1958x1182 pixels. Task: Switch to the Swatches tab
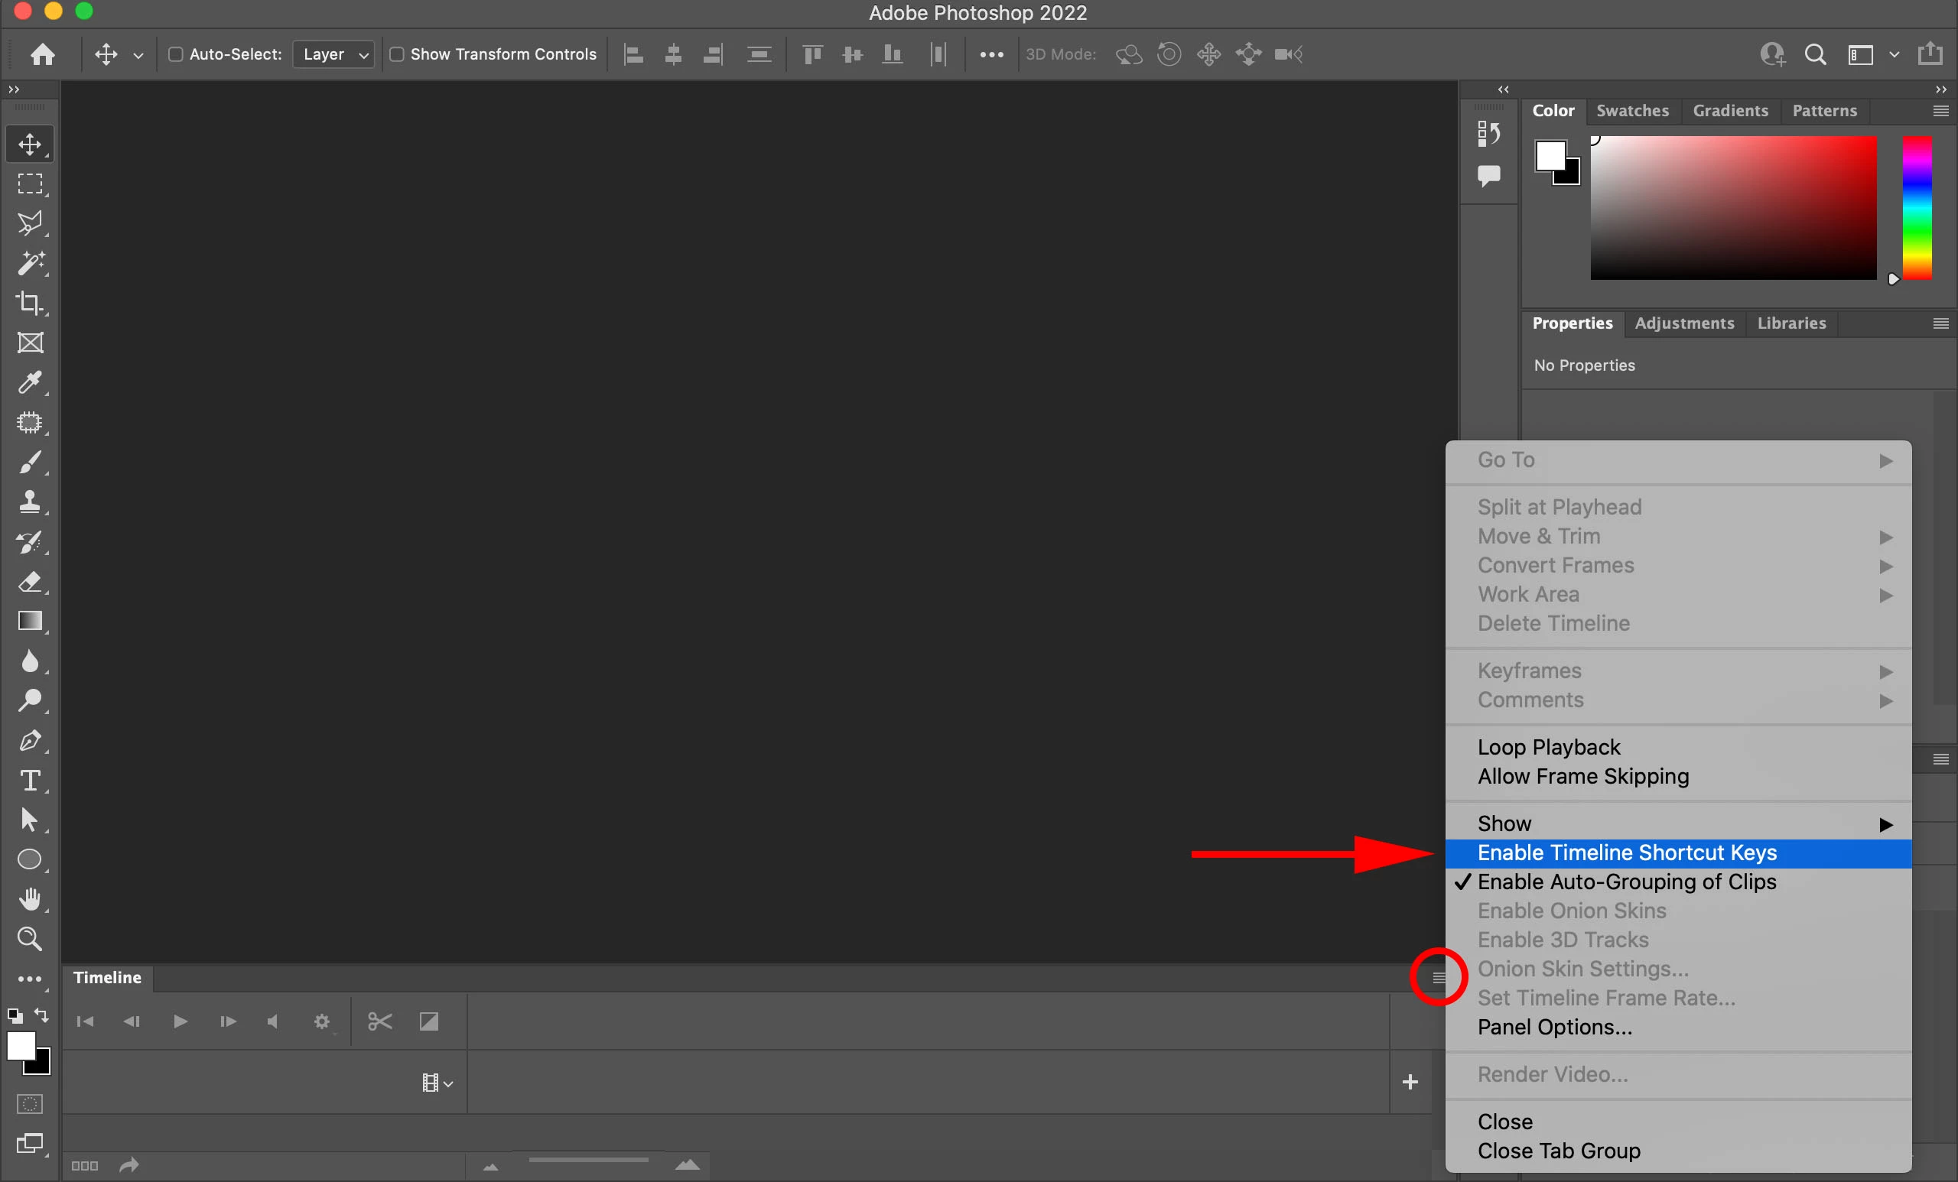tap(1632, 110)
